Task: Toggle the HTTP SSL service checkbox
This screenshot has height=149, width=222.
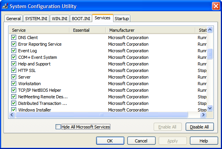Action: point(14,70)
